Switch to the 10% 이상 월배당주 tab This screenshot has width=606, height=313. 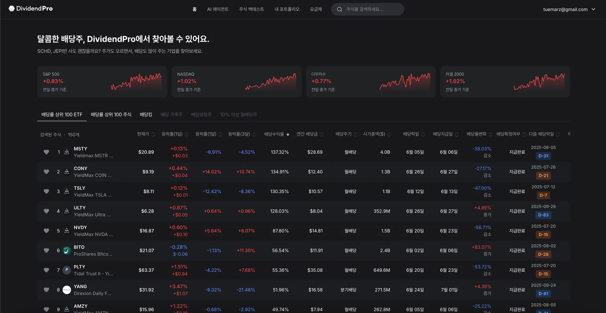[238, 114]
